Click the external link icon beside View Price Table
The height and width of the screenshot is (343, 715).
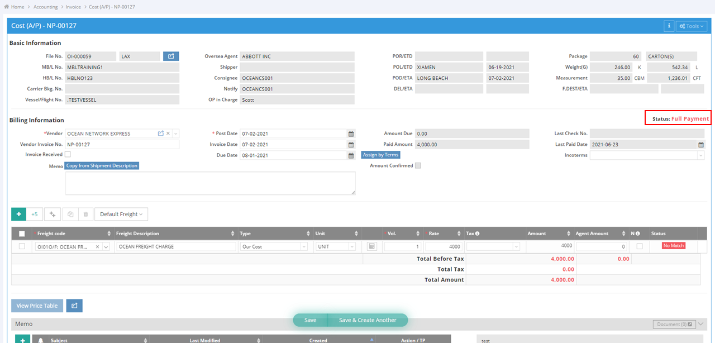click(74, 306)
